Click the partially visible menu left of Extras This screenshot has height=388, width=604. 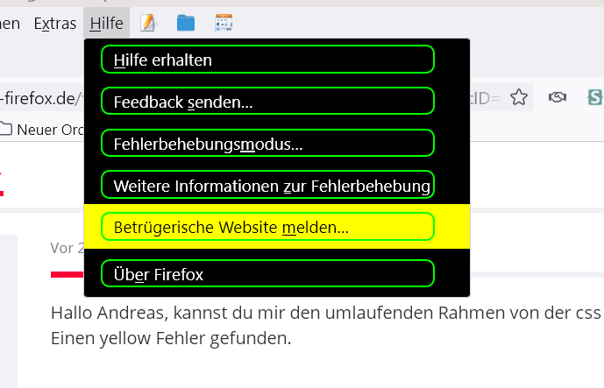pos(10,24)
